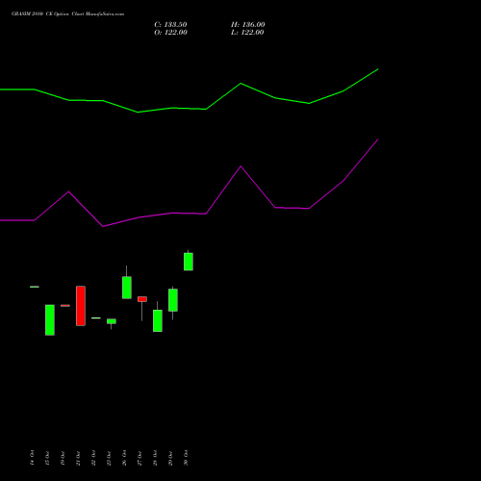Click the 15 Oct date label
The height and width of the screenshot is (481, 481).
(47, 458)
